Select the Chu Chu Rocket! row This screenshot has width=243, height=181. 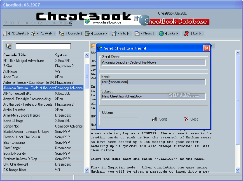(43, 164)
